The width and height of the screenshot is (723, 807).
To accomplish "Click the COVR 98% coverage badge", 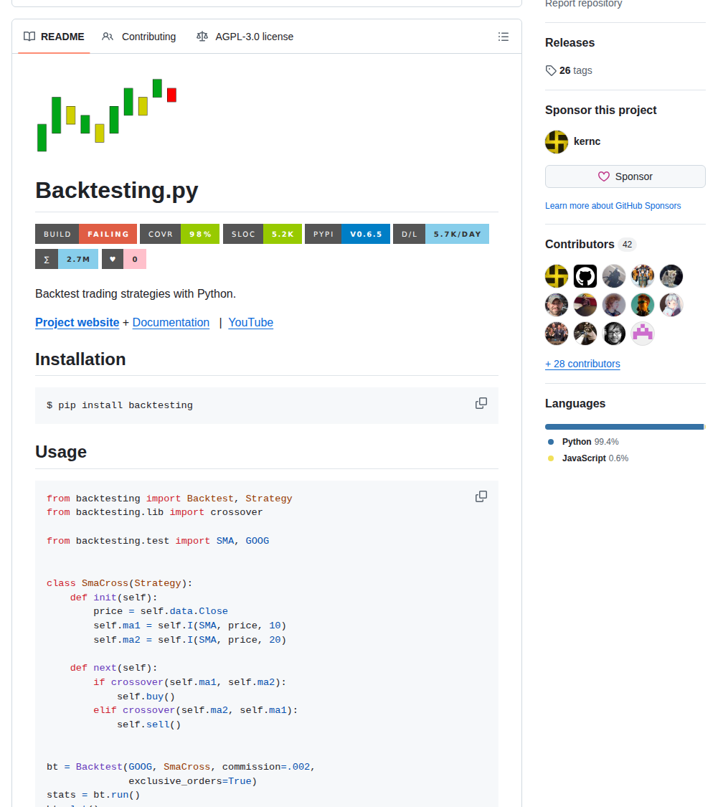I will pos(179,234).
